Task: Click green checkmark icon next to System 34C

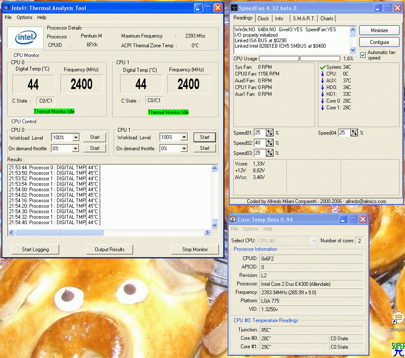Action: pyautogui.click(x=322, y=67)
